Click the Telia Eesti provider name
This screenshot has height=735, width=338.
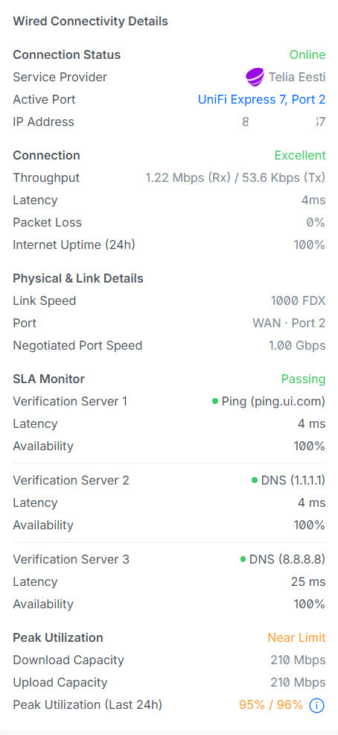click(297, 77)
